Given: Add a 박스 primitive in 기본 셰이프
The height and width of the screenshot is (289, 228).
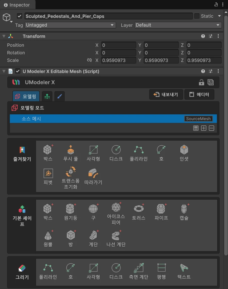Looking at the screenshot, I should 48,212.
